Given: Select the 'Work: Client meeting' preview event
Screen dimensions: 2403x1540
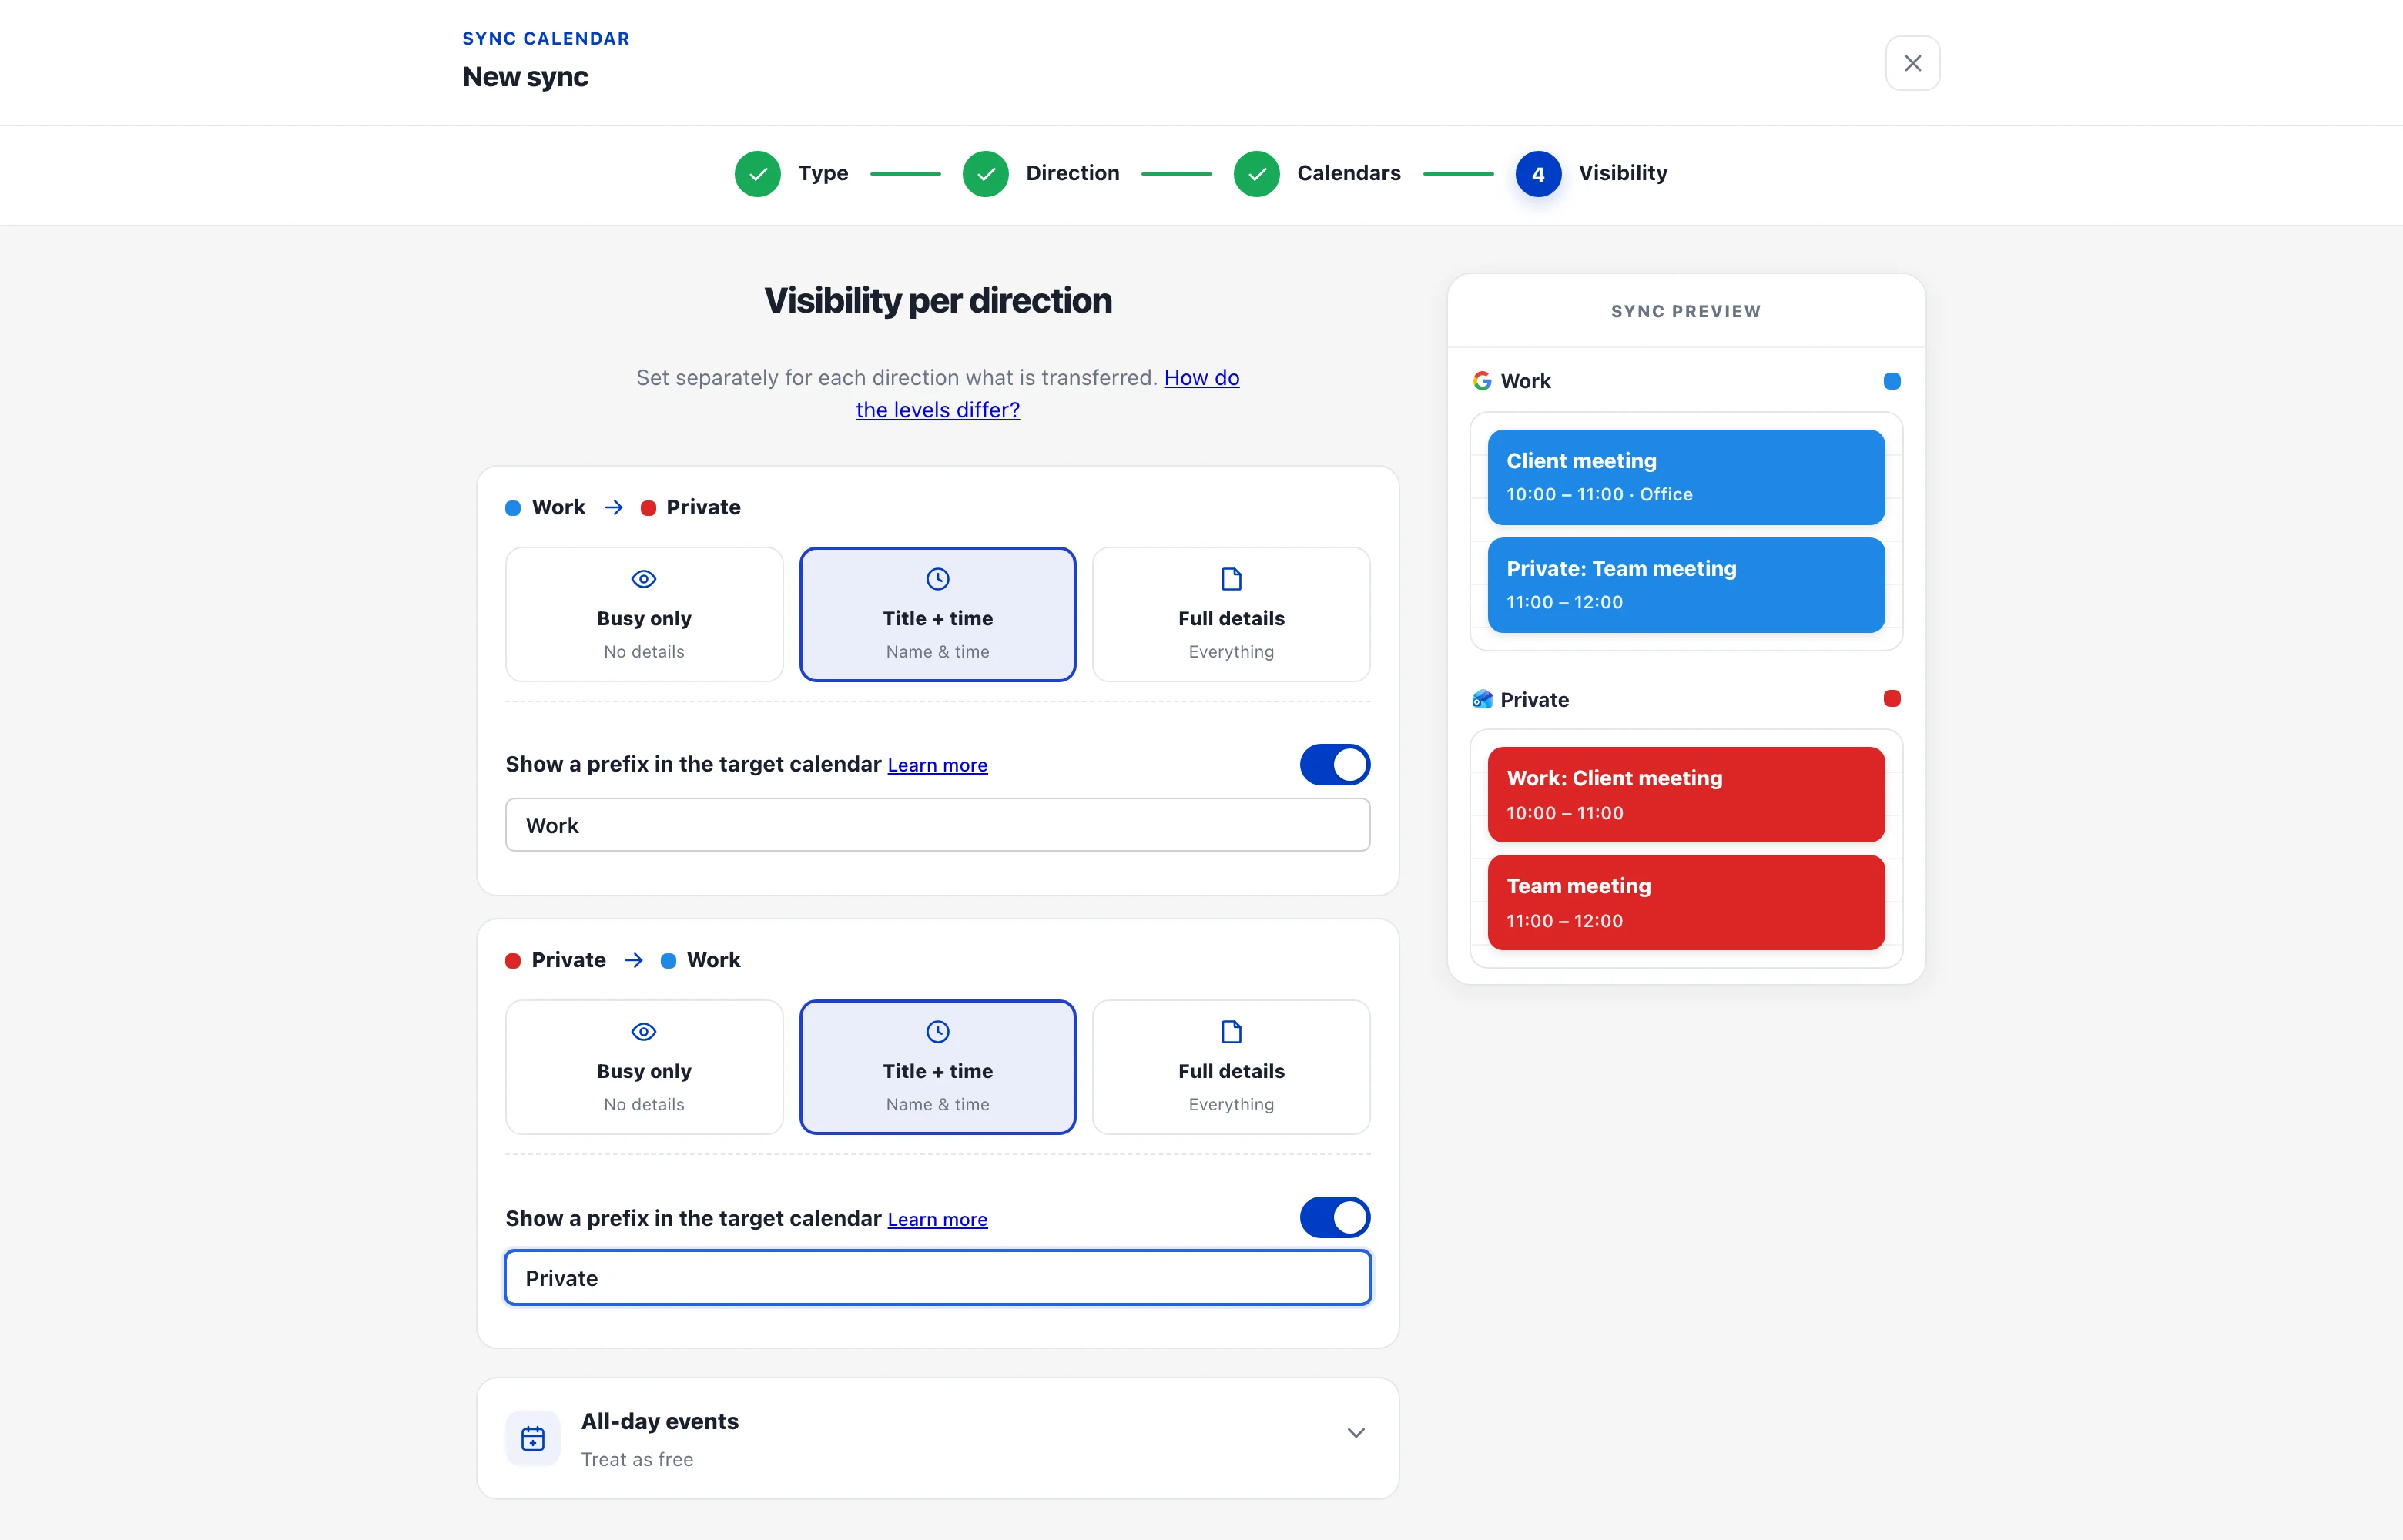Looking at the screenshot, I should point(1686,795).
